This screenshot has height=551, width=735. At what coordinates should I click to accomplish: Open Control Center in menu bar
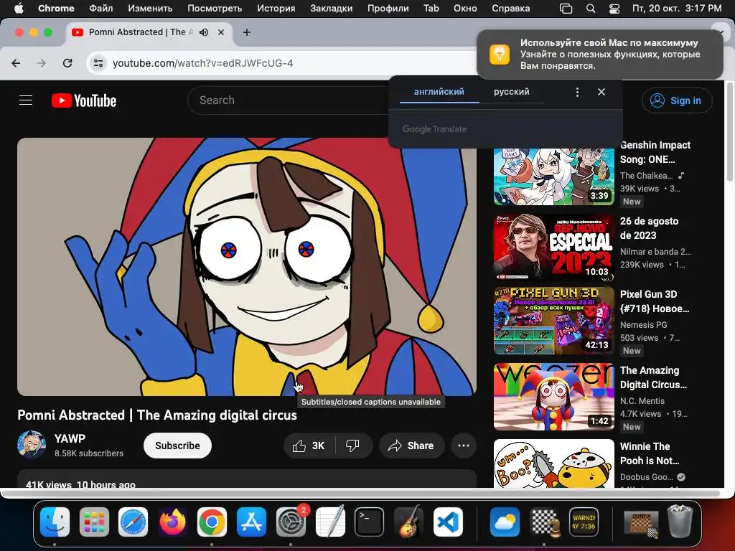(614, 9)
